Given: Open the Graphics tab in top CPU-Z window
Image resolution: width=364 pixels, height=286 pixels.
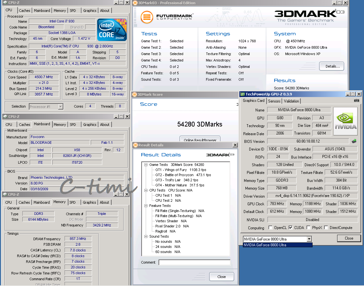Looking at the screenshot, I should click(89, 11).
